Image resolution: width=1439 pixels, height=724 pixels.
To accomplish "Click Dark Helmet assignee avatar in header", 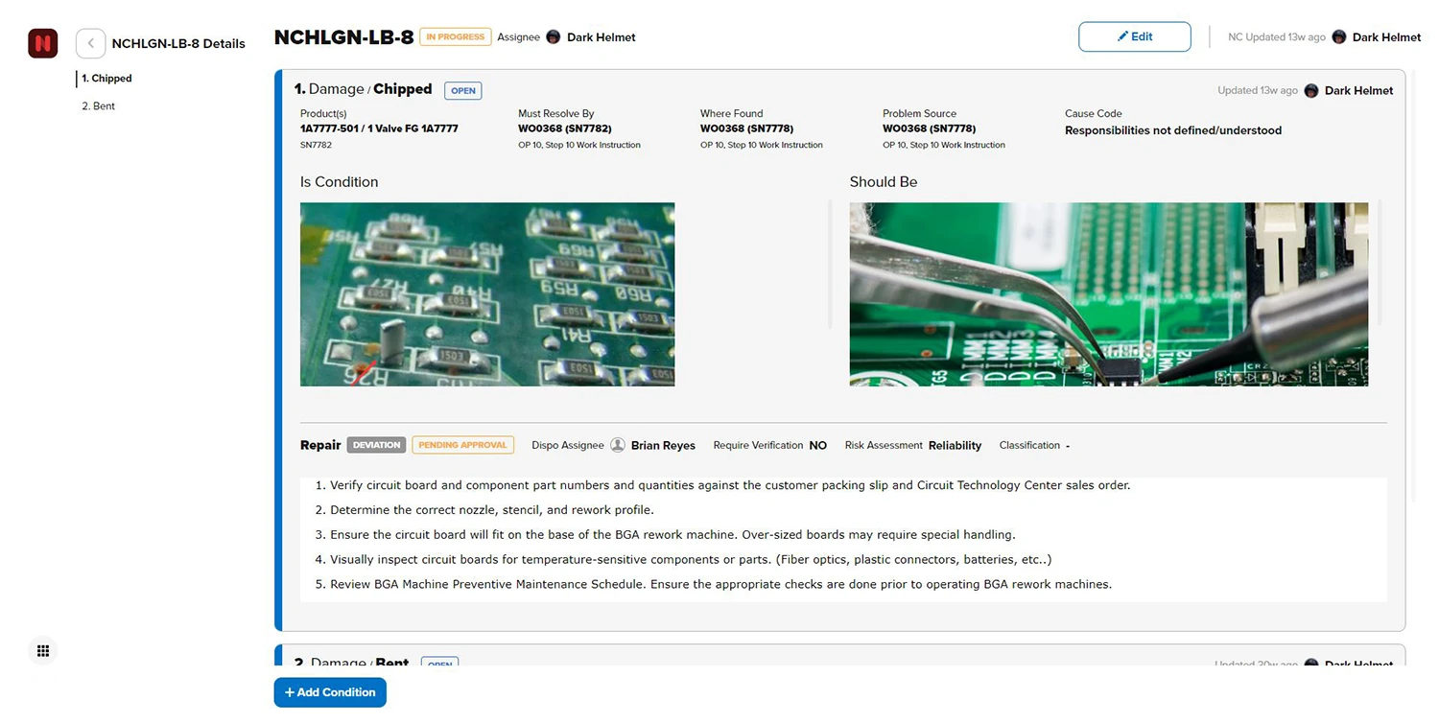I will point(554,37).
